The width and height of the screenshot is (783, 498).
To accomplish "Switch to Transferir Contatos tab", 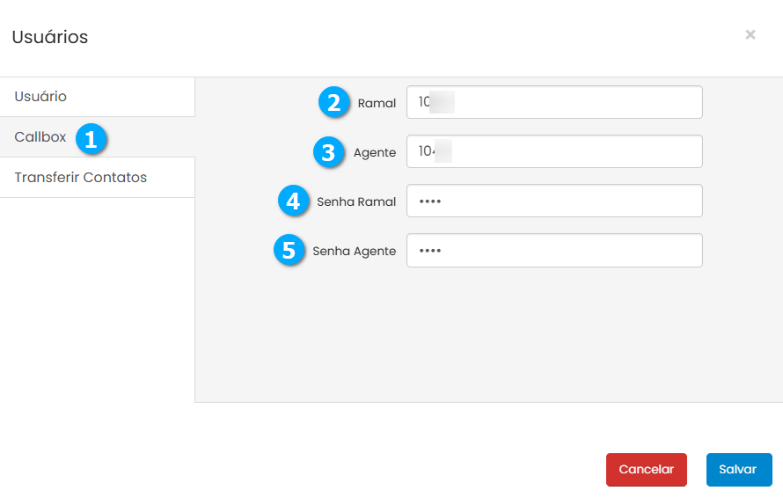I will pos(81,178).
